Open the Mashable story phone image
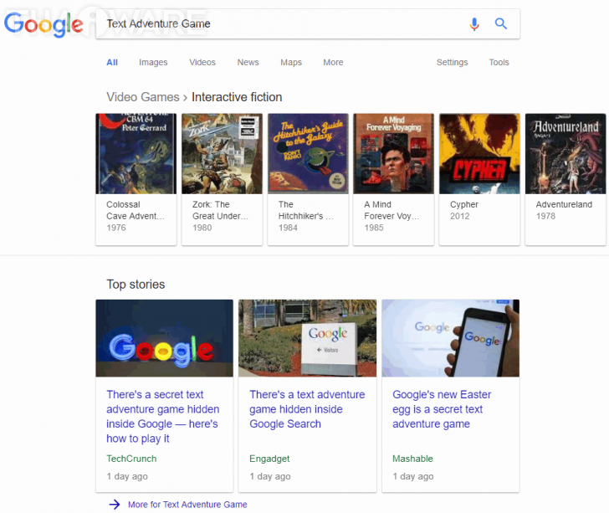This screenshot has width=609, height=513. click(451, 338)
